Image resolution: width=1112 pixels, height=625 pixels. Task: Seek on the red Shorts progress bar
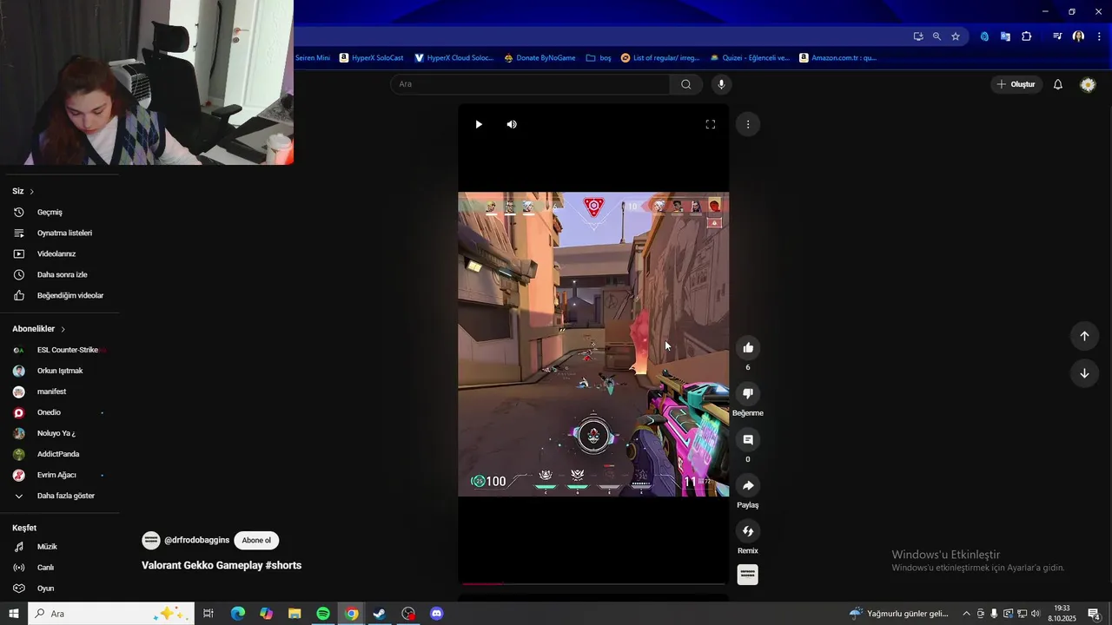coord(593,583)
